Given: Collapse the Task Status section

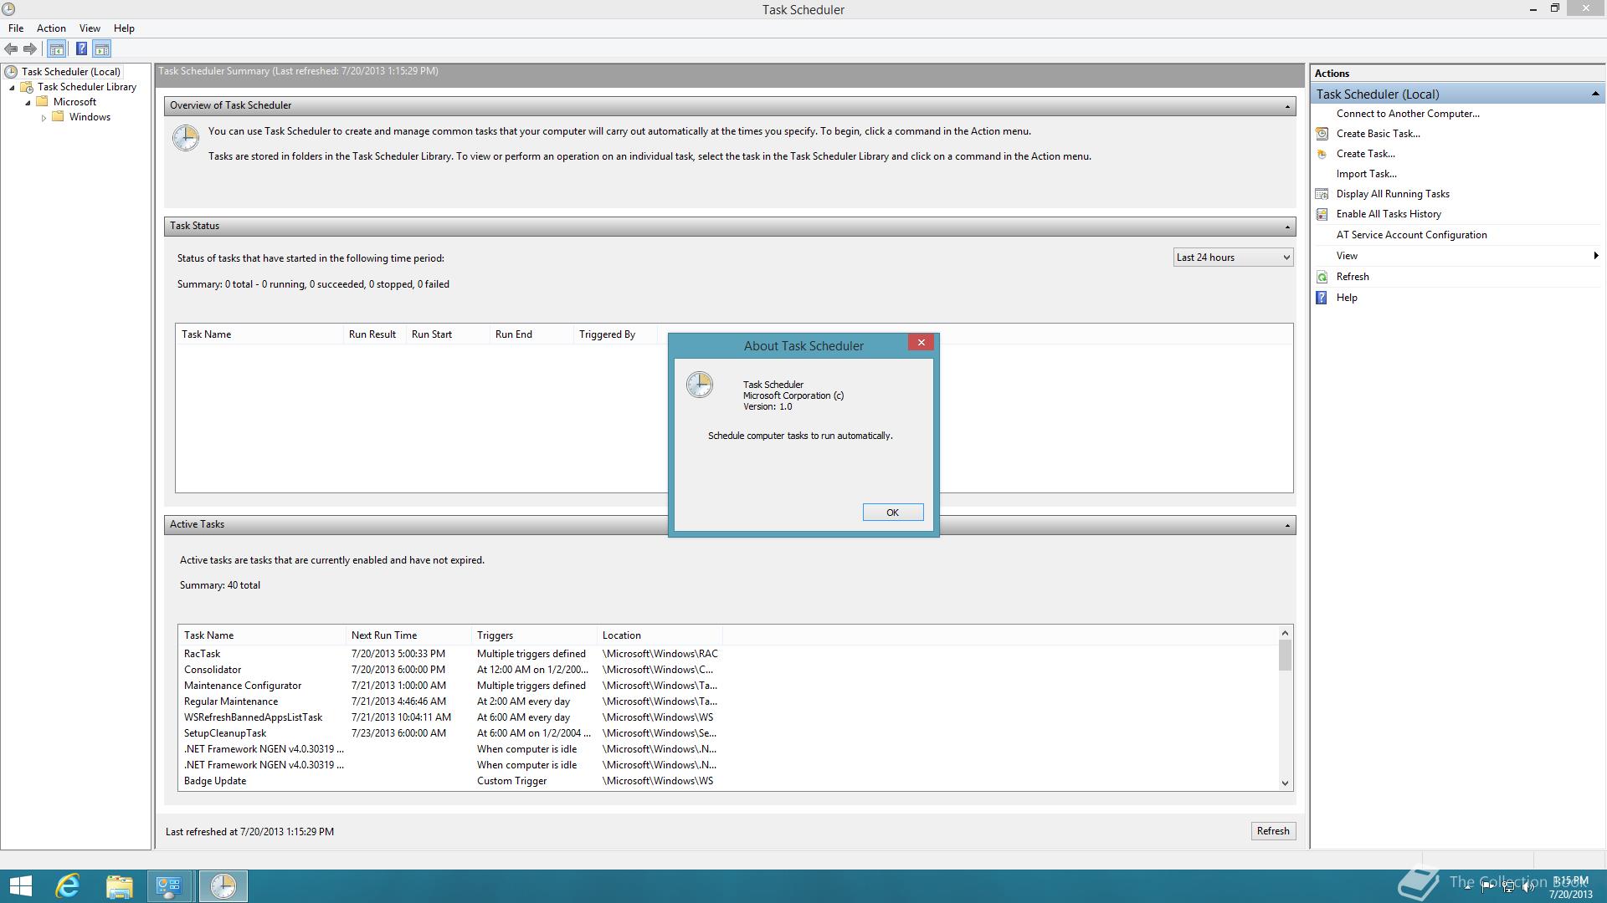Looking at the screenshot, I should pyautogui.click(x=1287, y=227).
